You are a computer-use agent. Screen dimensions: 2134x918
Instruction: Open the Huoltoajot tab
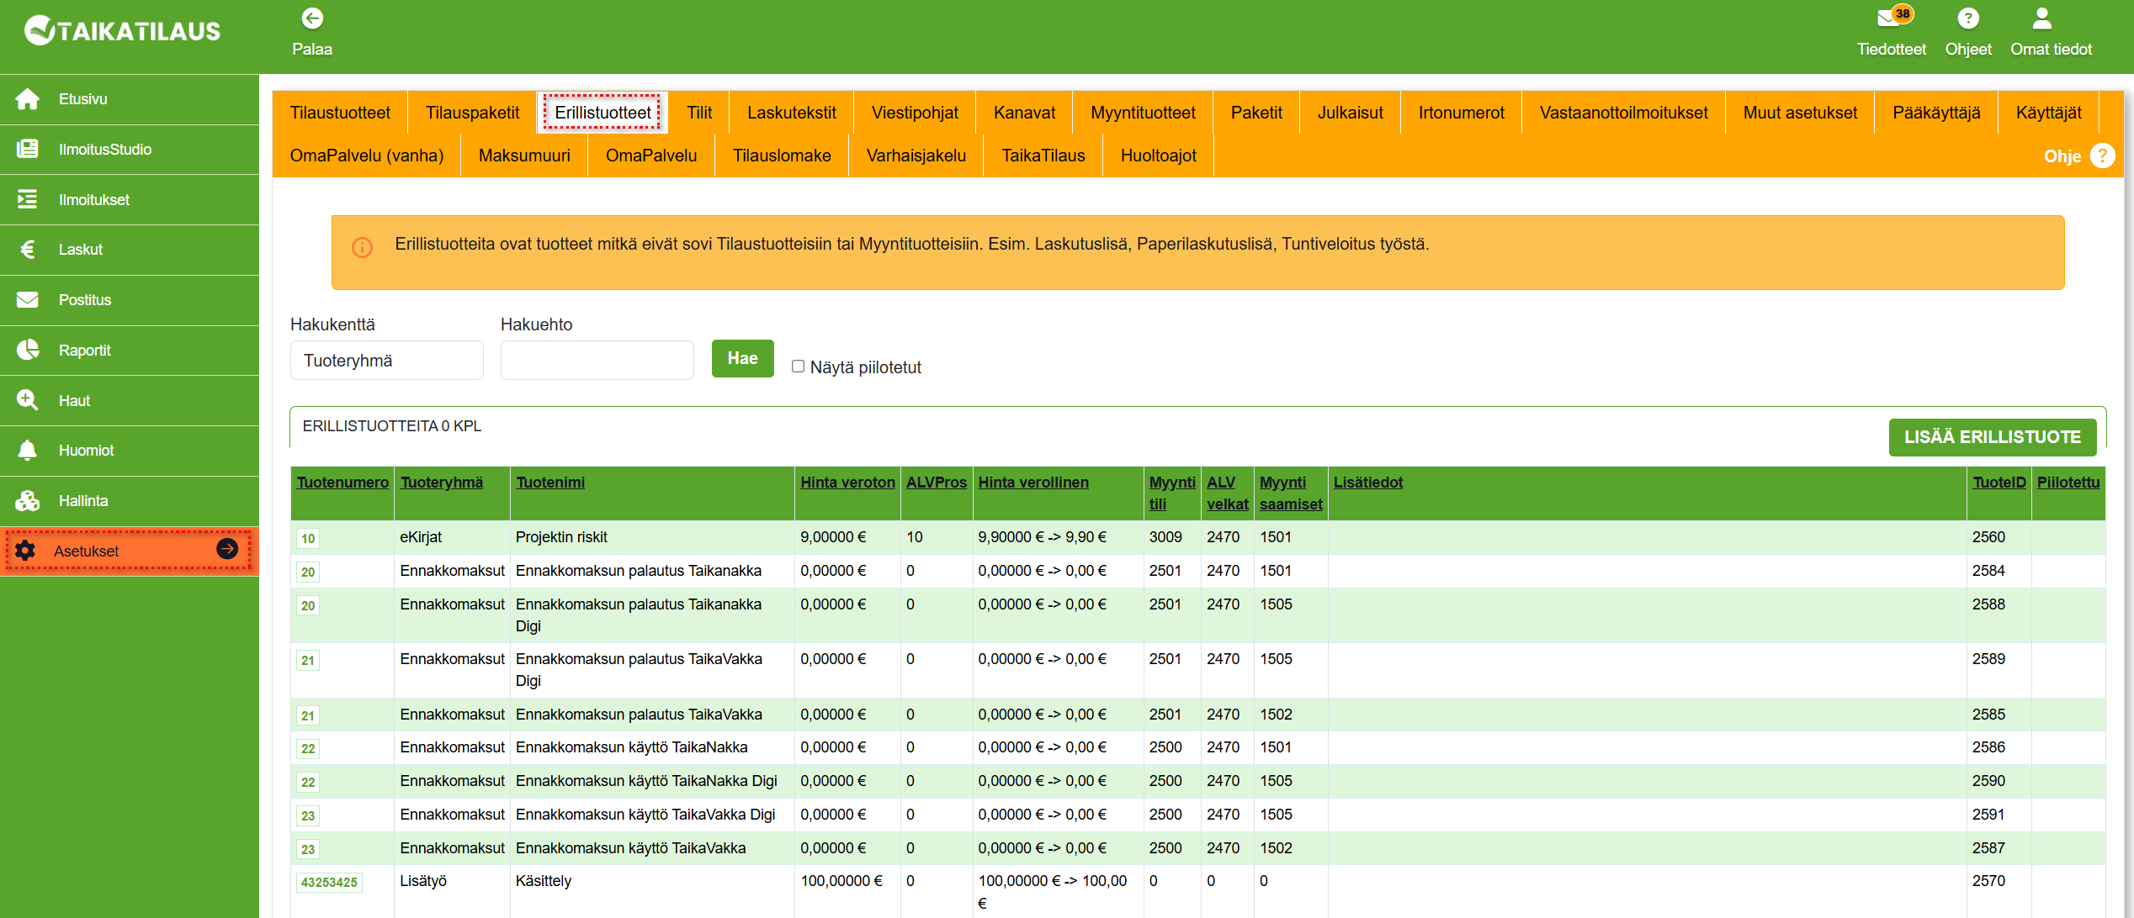1159,156
